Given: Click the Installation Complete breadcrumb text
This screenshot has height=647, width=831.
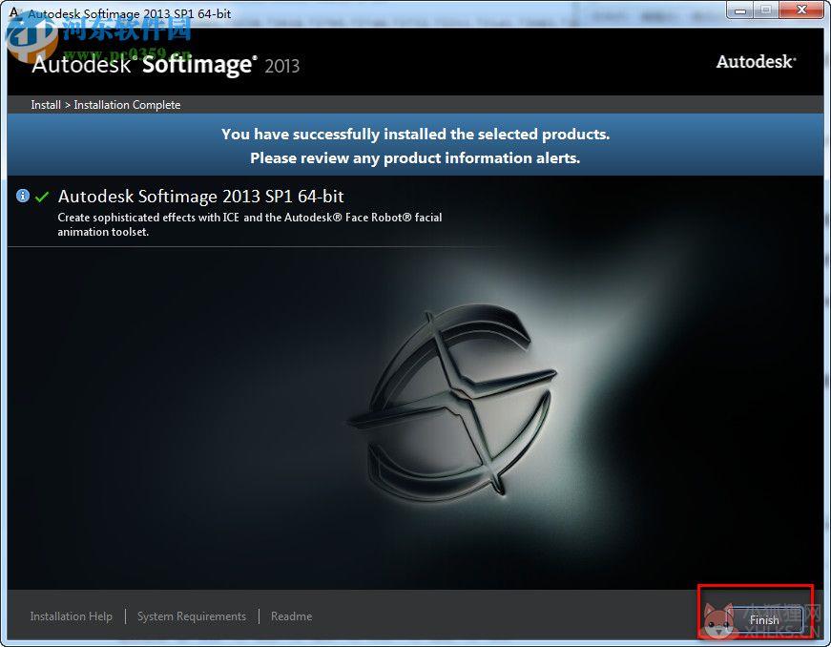Looking at the screenshot, I should point(127,105).
